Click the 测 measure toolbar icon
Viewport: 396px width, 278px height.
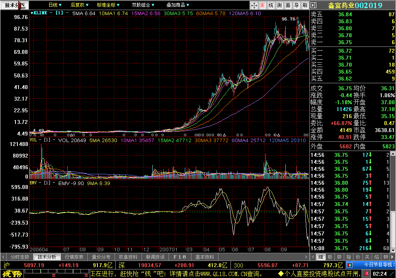(280, 5)
